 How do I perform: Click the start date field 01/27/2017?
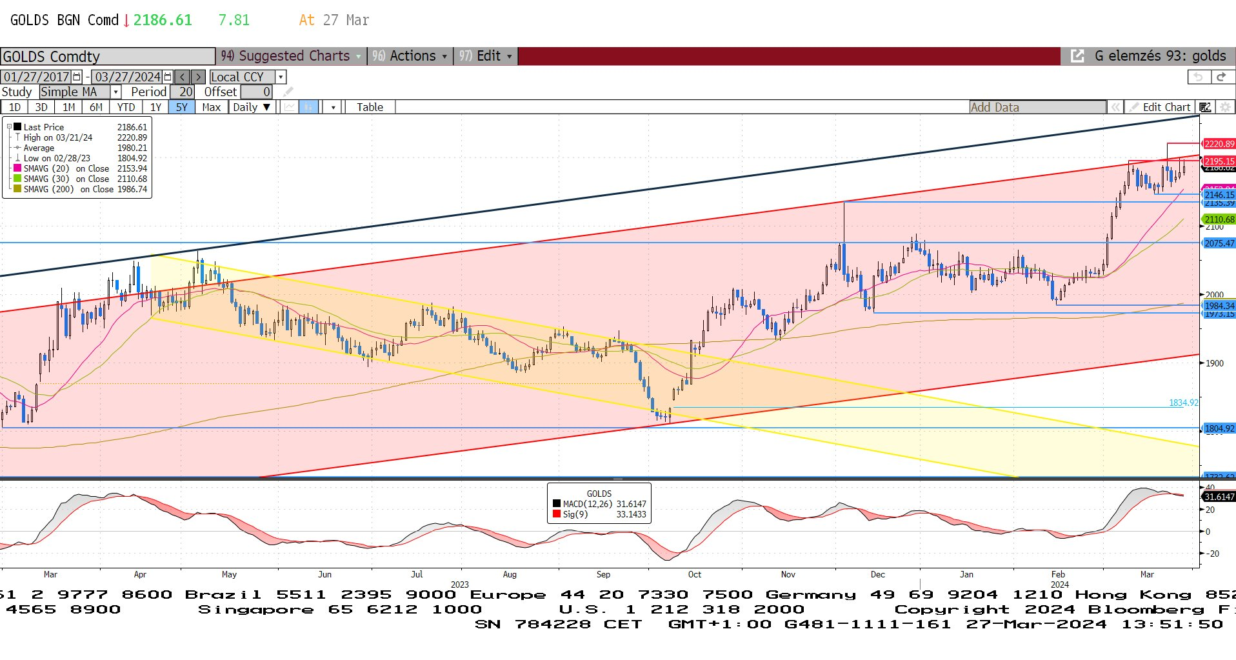point(37,77)
